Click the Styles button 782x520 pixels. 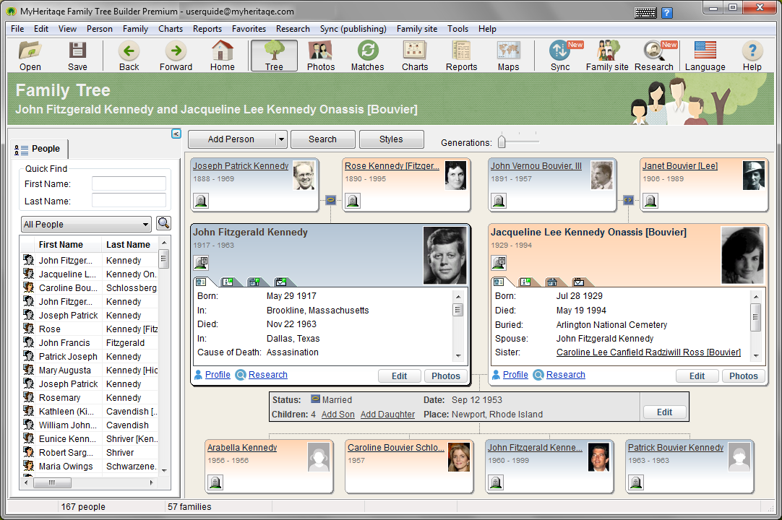[391, 139]
